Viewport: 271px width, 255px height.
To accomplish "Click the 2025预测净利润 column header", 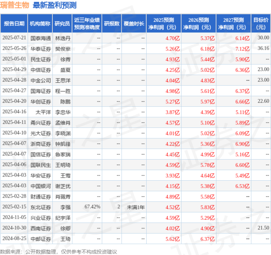I will (x=164, y=23).
